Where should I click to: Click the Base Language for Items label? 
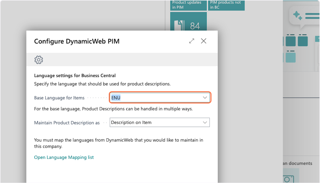point(59,98)
